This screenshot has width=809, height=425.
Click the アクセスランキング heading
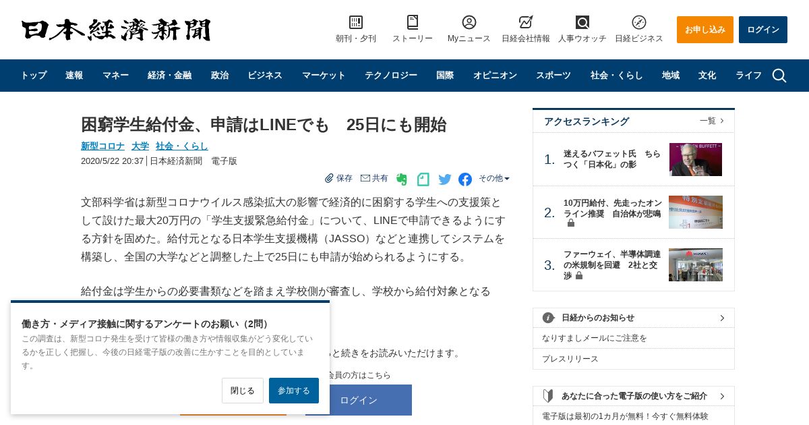587,121
